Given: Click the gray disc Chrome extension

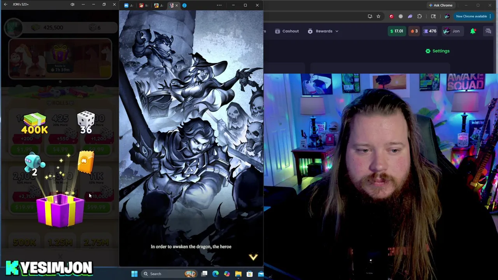Looking at the screenshot, I should coord(401,16).
